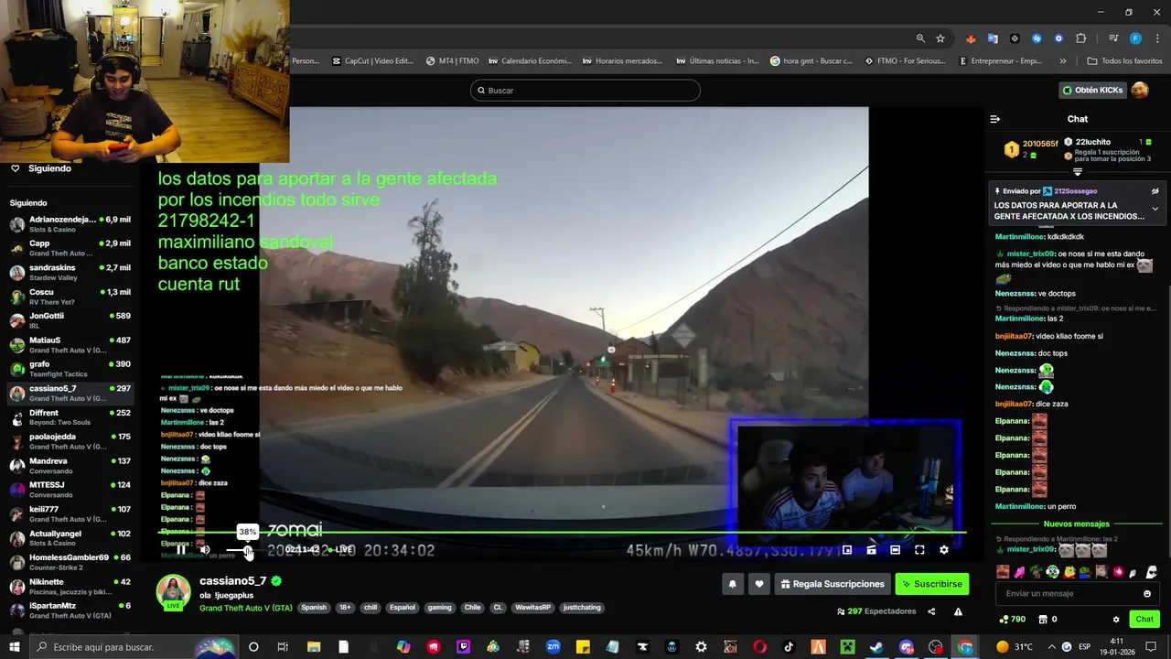Screen dimensions: 1171x659
Task: Click Regala Suscripciones button
Action: (833, 584)
